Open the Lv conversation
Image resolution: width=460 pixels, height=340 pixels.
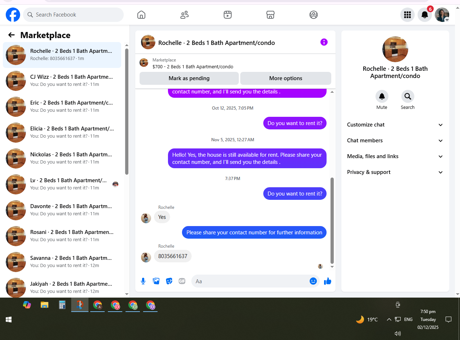62,184
